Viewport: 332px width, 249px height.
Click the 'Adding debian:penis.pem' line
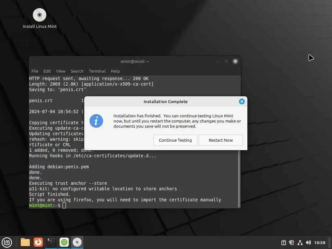point(59,167)
